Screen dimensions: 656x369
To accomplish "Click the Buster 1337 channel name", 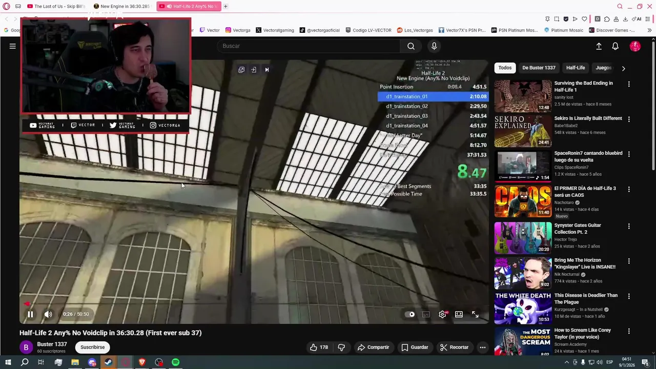I will tap(52, 344).
